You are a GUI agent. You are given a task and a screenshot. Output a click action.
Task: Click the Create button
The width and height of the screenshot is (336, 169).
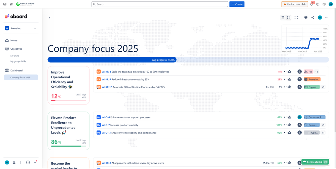237,4
